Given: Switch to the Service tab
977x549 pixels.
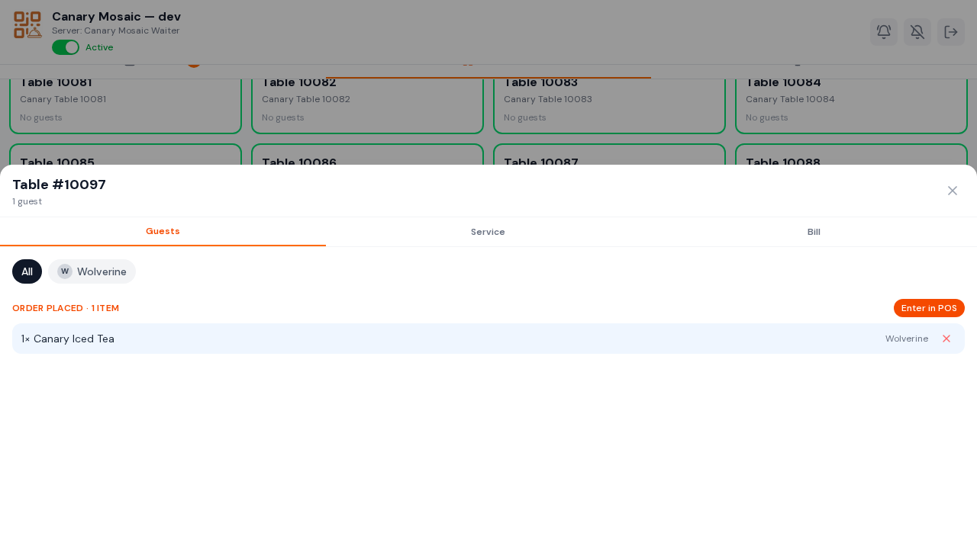Looking at the screenshot, I should pos(488,232).
